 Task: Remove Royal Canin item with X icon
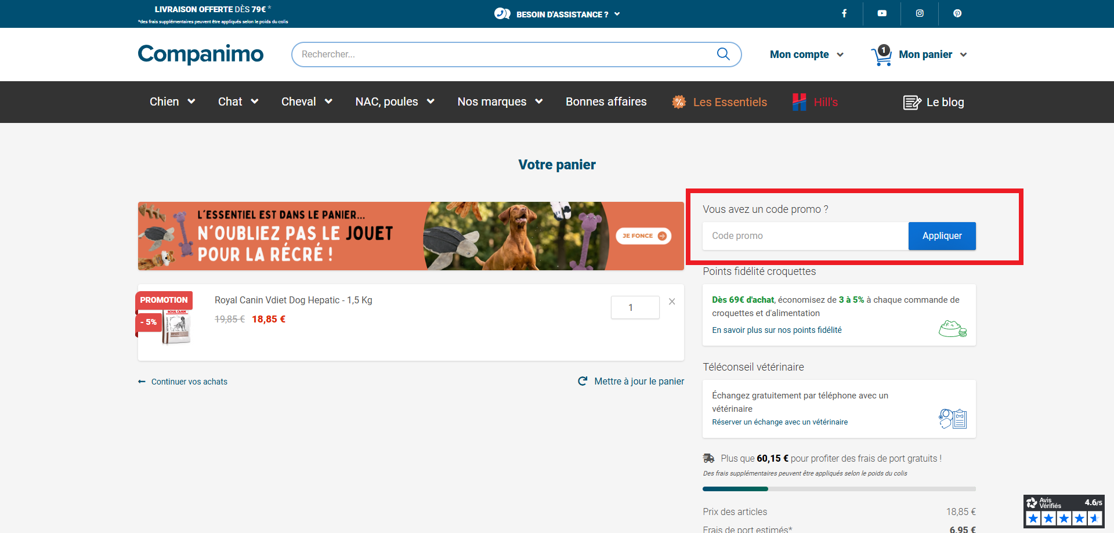(x=672, y=302)
